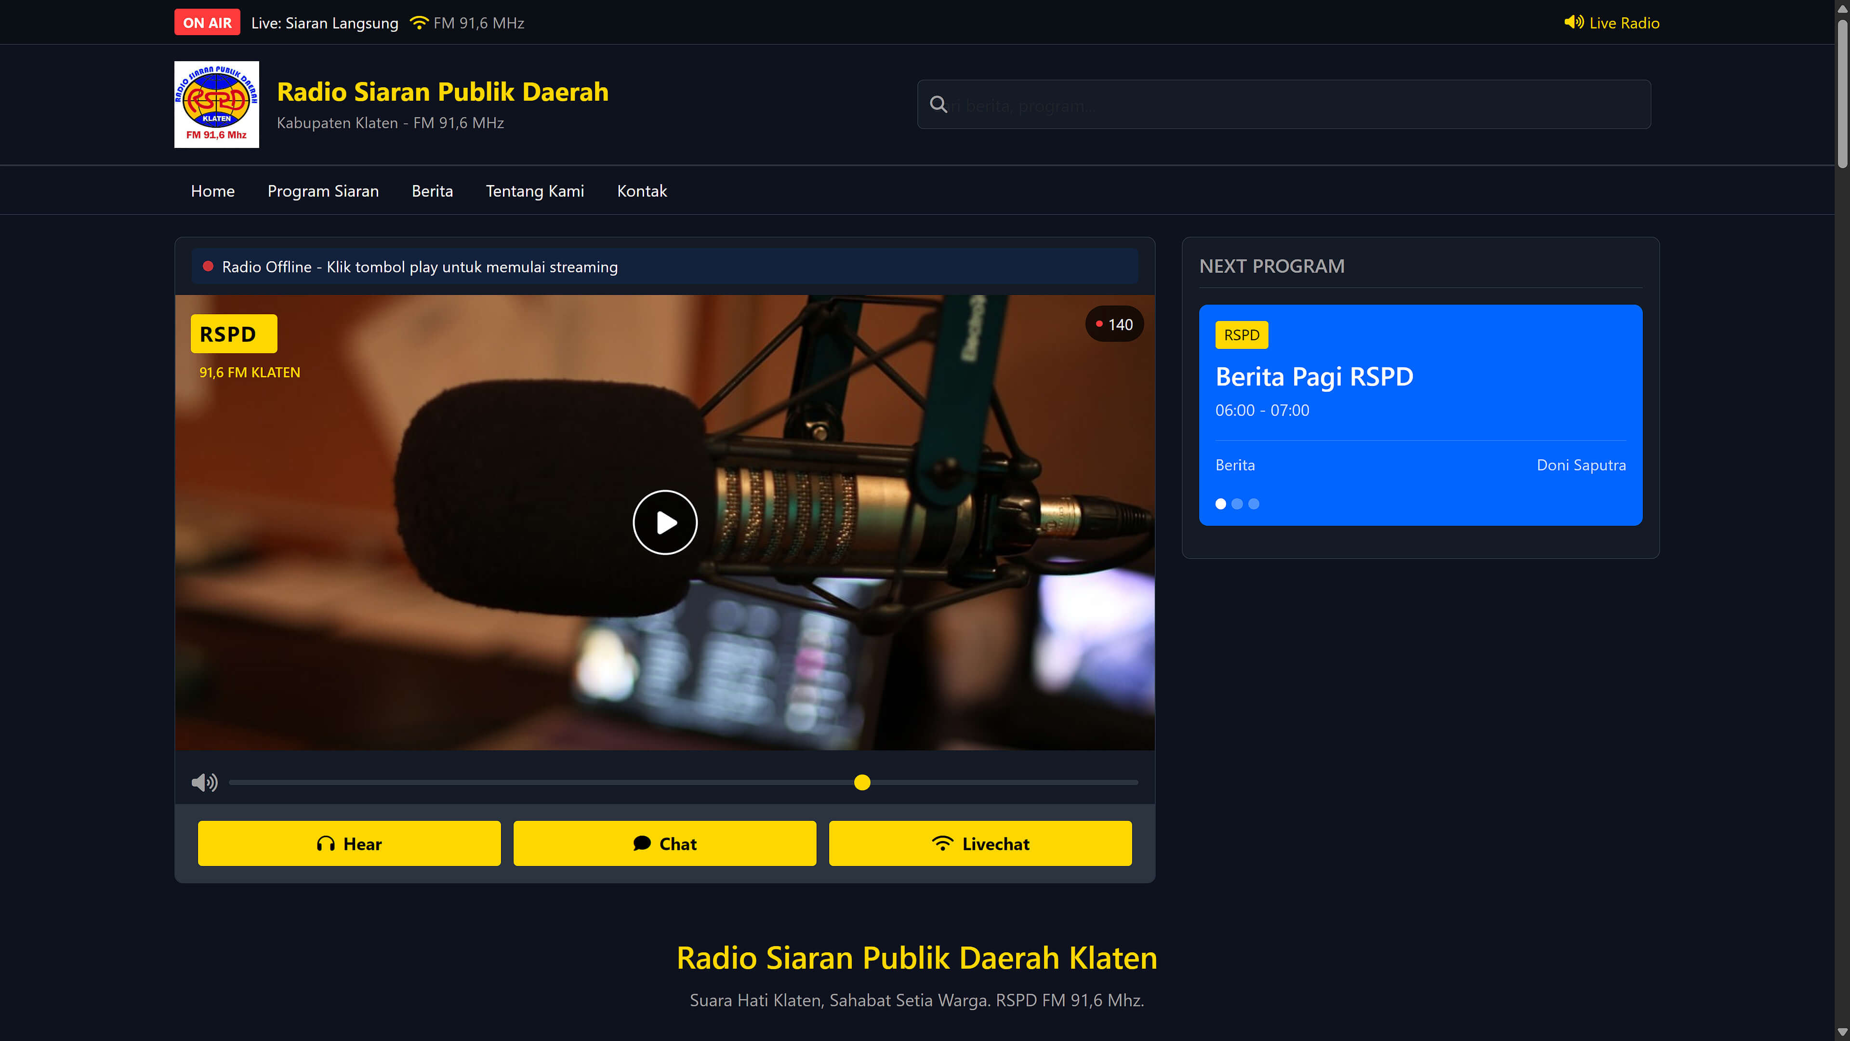Select the second program carousel dot
Screen dimensions: 1850x1041
pos(1237,504)
